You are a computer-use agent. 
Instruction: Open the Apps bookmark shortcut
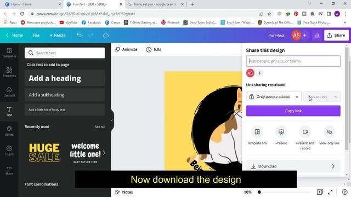10,22
